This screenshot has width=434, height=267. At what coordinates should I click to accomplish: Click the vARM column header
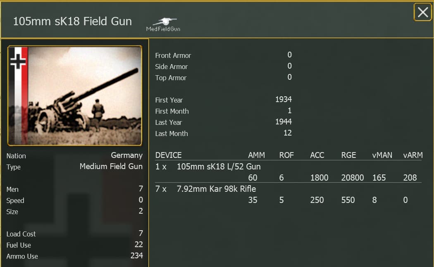(413, 155)
